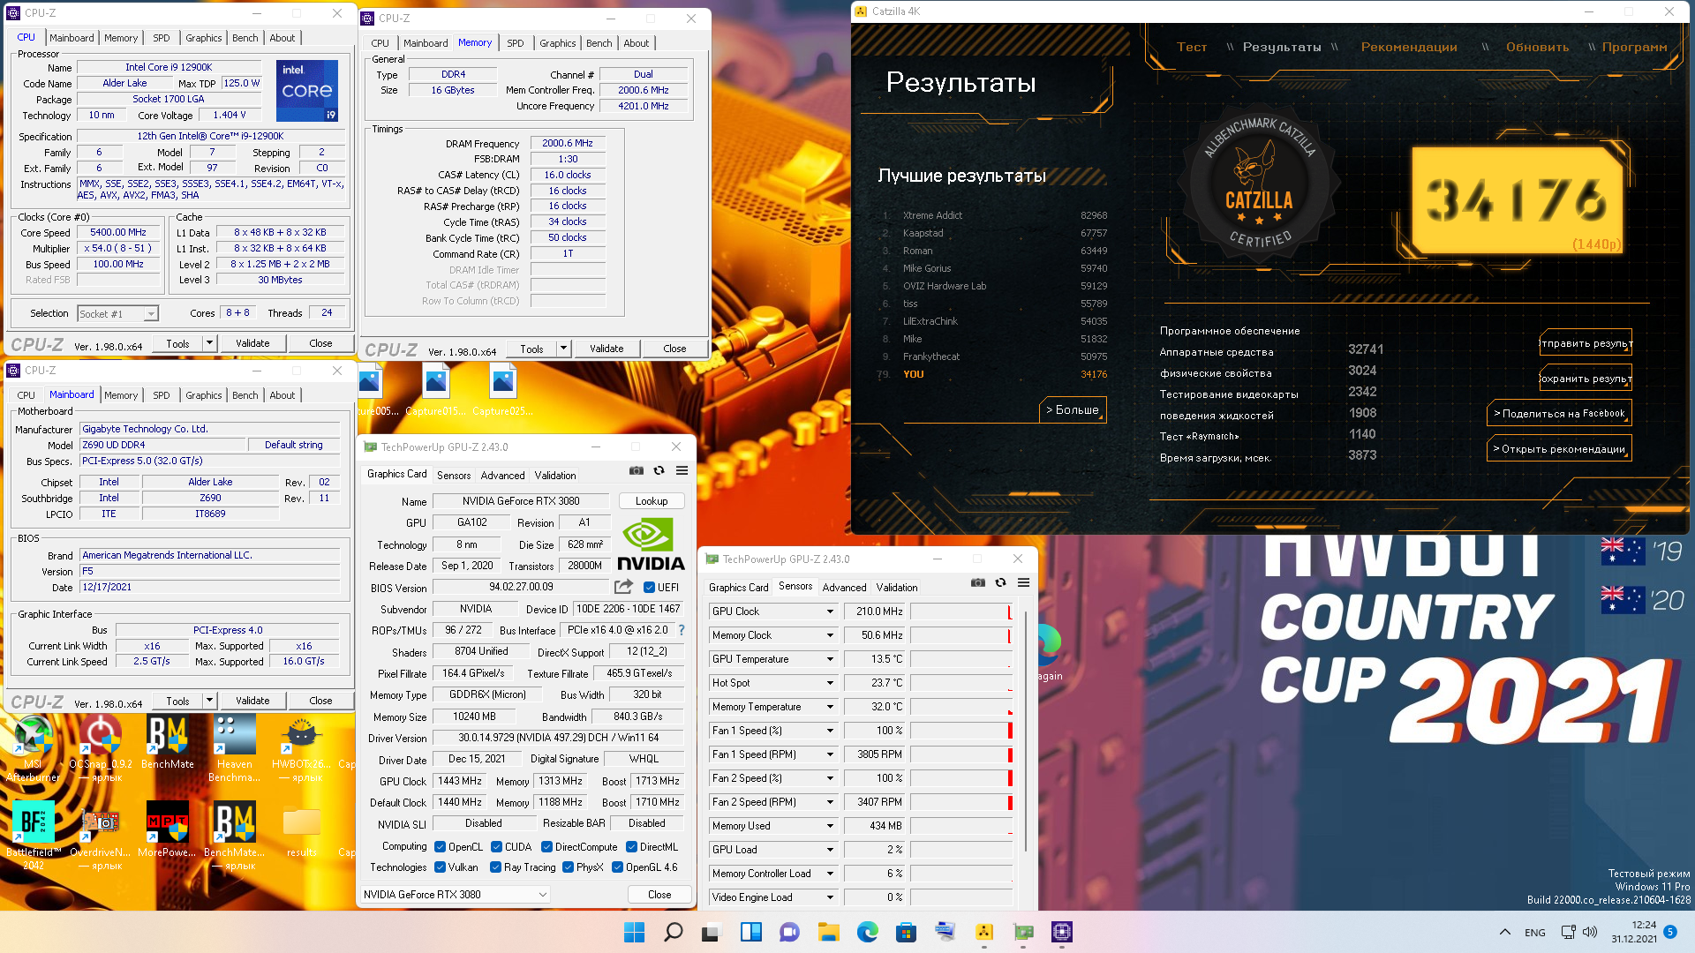Viewport: 1695px width, 953px height.
Task: Click the Default string field in CPU-Z Mainboard
Action: pos(294,445)
